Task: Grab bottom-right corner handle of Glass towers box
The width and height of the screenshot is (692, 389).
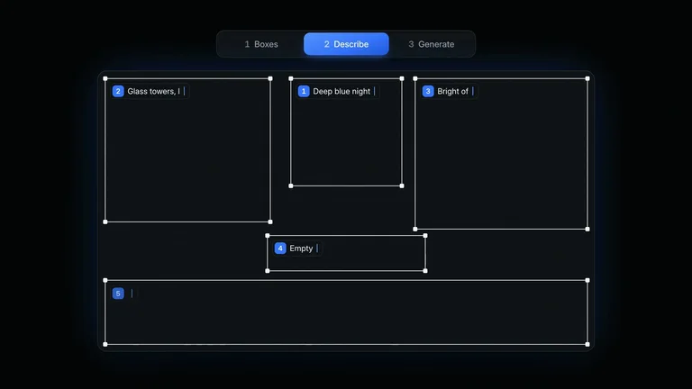Action: pos(270,222)
